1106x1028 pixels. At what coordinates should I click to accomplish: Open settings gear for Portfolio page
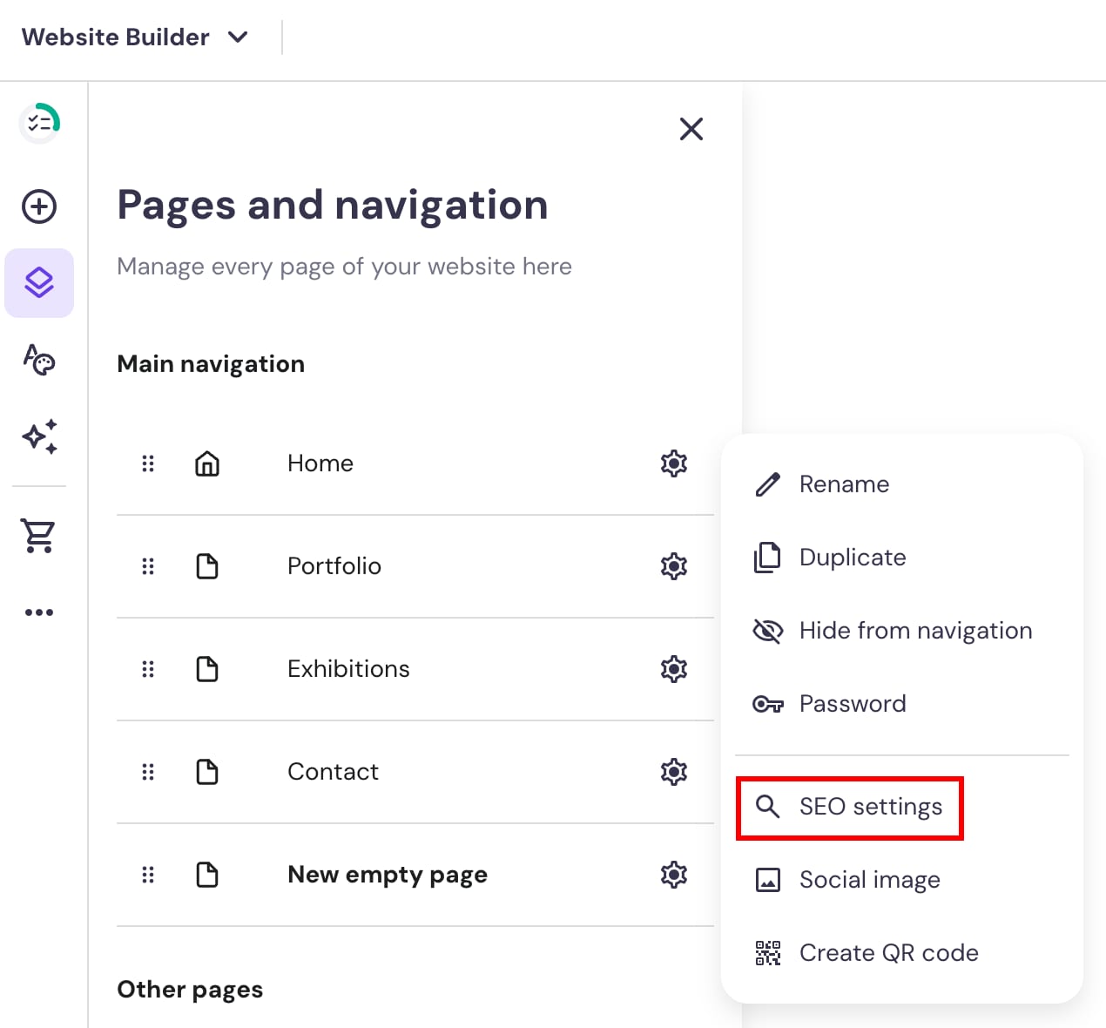tap(673, 566)
